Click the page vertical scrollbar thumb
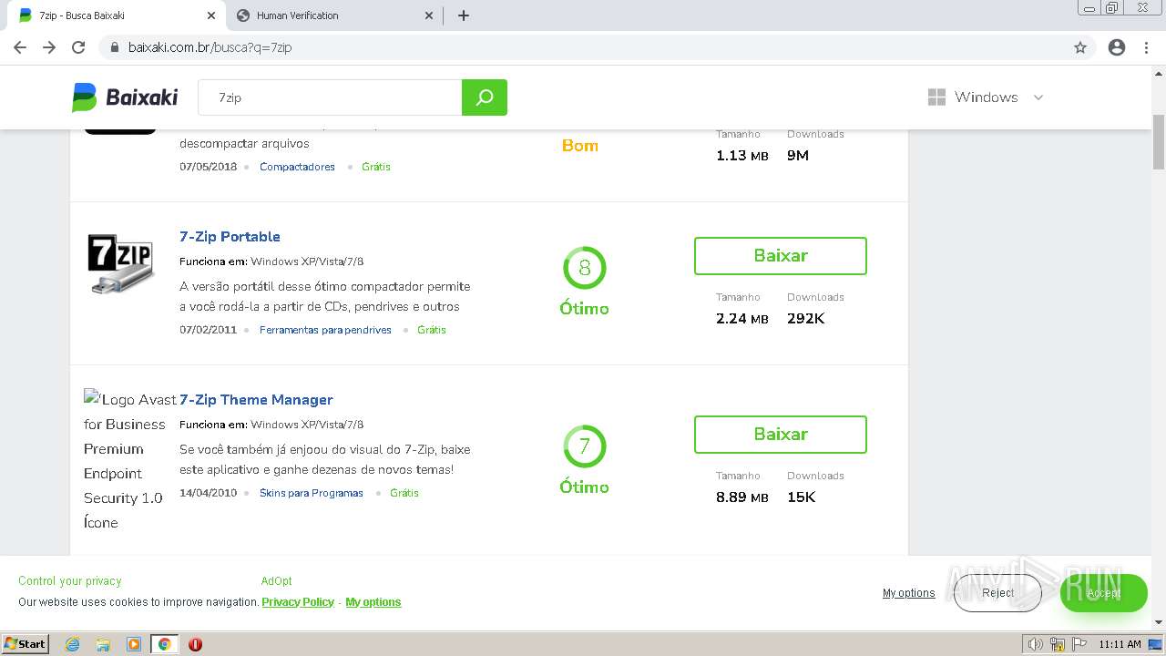 coord(1159,141)
